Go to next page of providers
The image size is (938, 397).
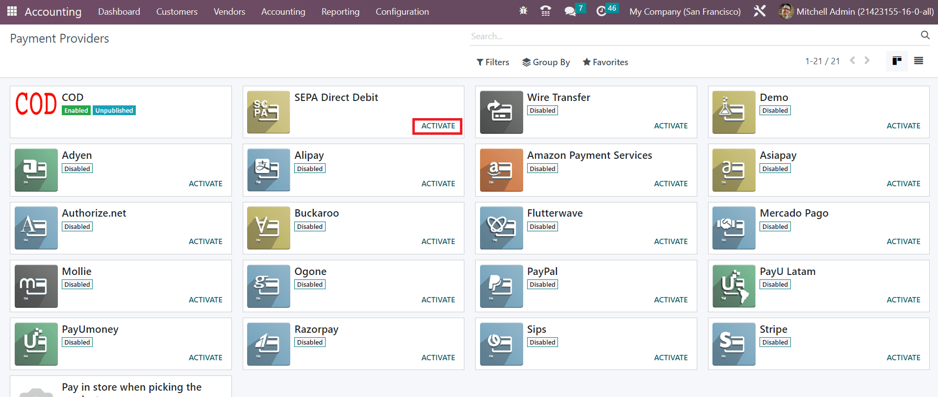867,60
